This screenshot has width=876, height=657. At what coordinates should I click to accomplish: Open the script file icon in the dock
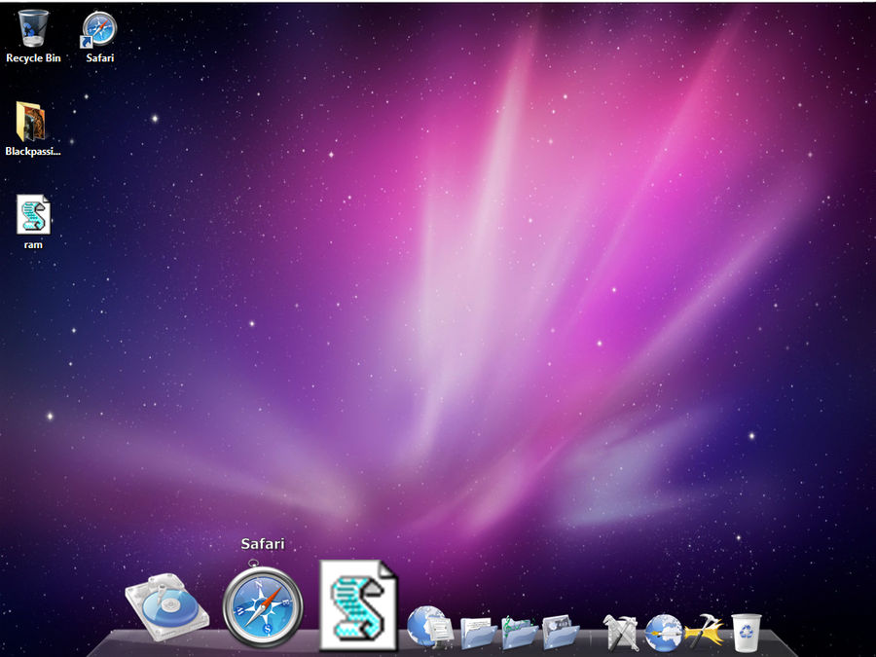coord(358,605)
